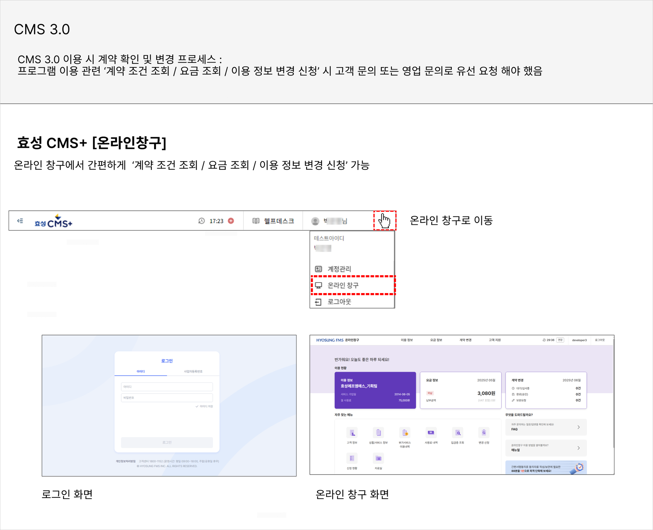Focus the 비밀번호 input field
653x530 pixels.
(167, 398)
